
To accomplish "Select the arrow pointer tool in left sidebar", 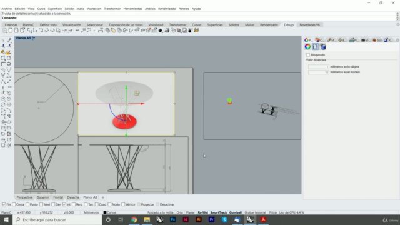I will coord(2,40).
